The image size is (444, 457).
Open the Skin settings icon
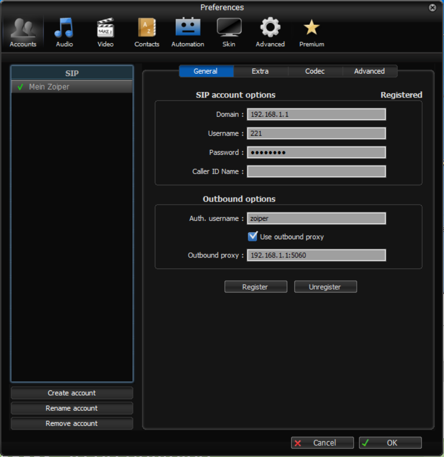pos(229,30)
